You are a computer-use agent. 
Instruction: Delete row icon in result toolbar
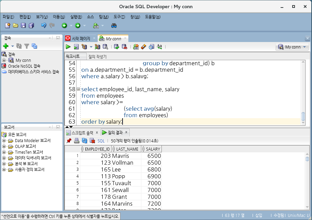click(92, 141)
